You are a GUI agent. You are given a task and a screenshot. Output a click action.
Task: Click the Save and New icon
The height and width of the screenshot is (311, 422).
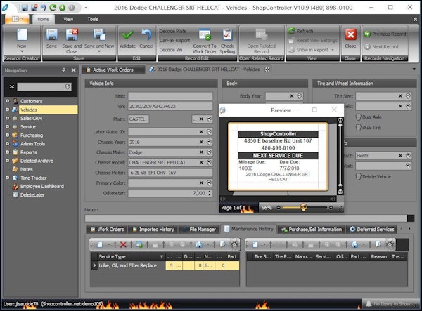pos(99,35)
